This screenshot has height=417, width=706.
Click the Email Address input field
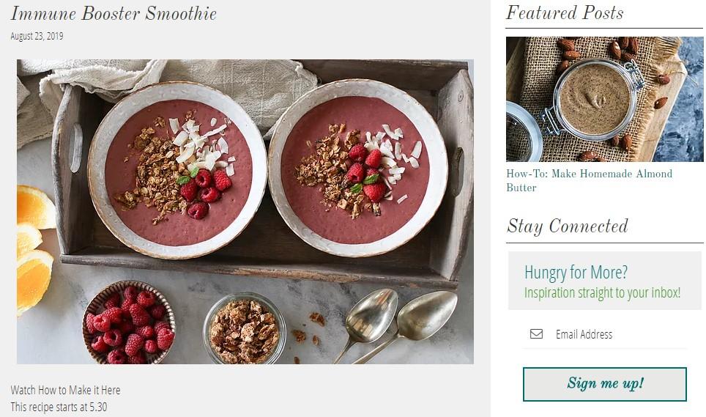point(605,334)
